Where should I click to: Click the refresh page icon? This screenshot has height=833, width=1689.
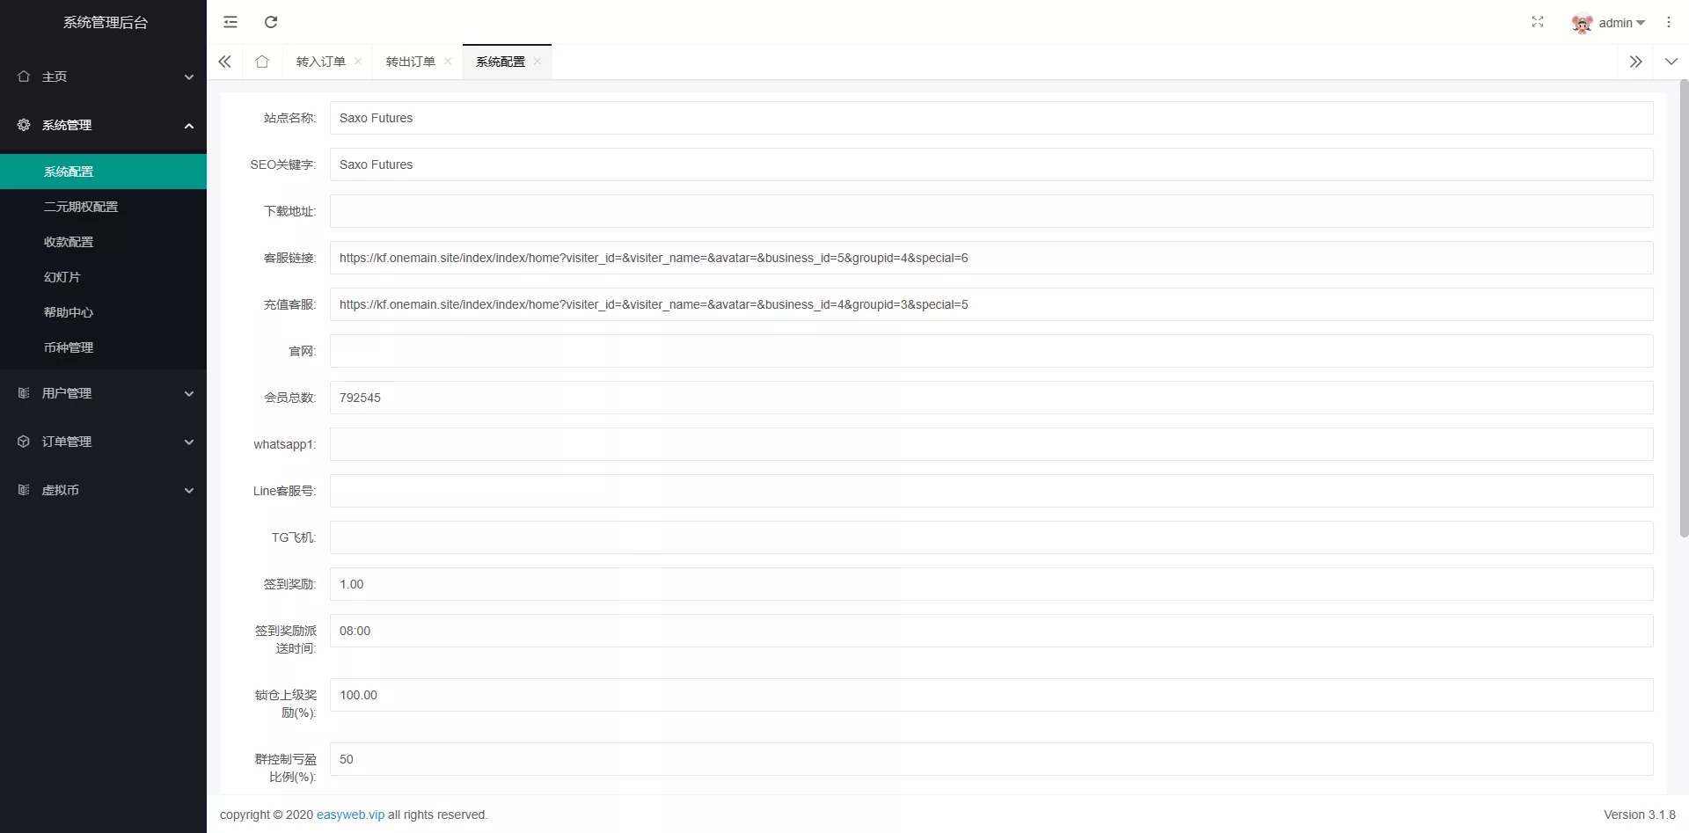(271, 22)
